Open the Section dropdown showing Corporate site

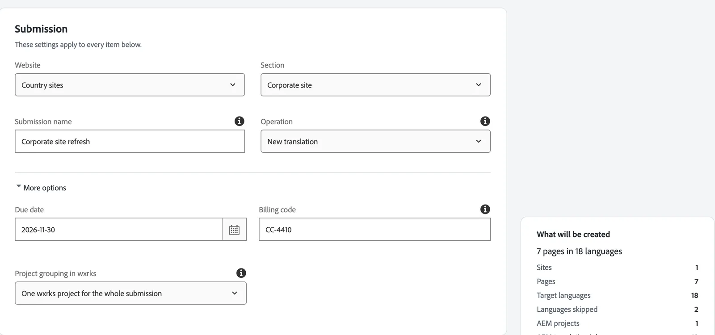[375, 85]
